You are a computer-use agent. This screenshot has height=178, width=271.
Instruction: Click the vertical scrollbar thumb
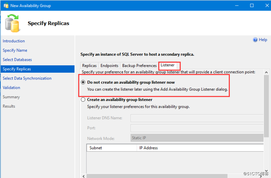tap(266, 106)
